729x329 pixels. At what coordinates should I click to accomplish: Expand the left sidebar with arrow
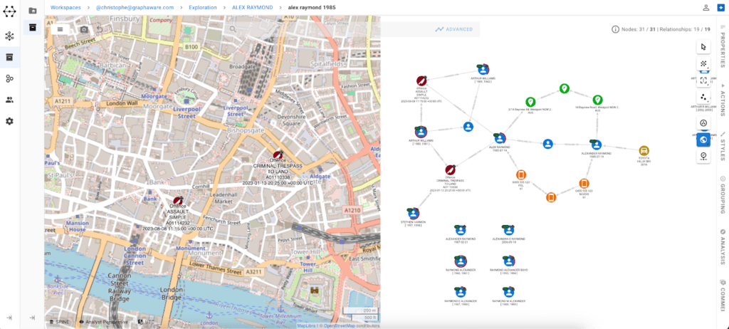pyautogui.click(x=10, y=318)
